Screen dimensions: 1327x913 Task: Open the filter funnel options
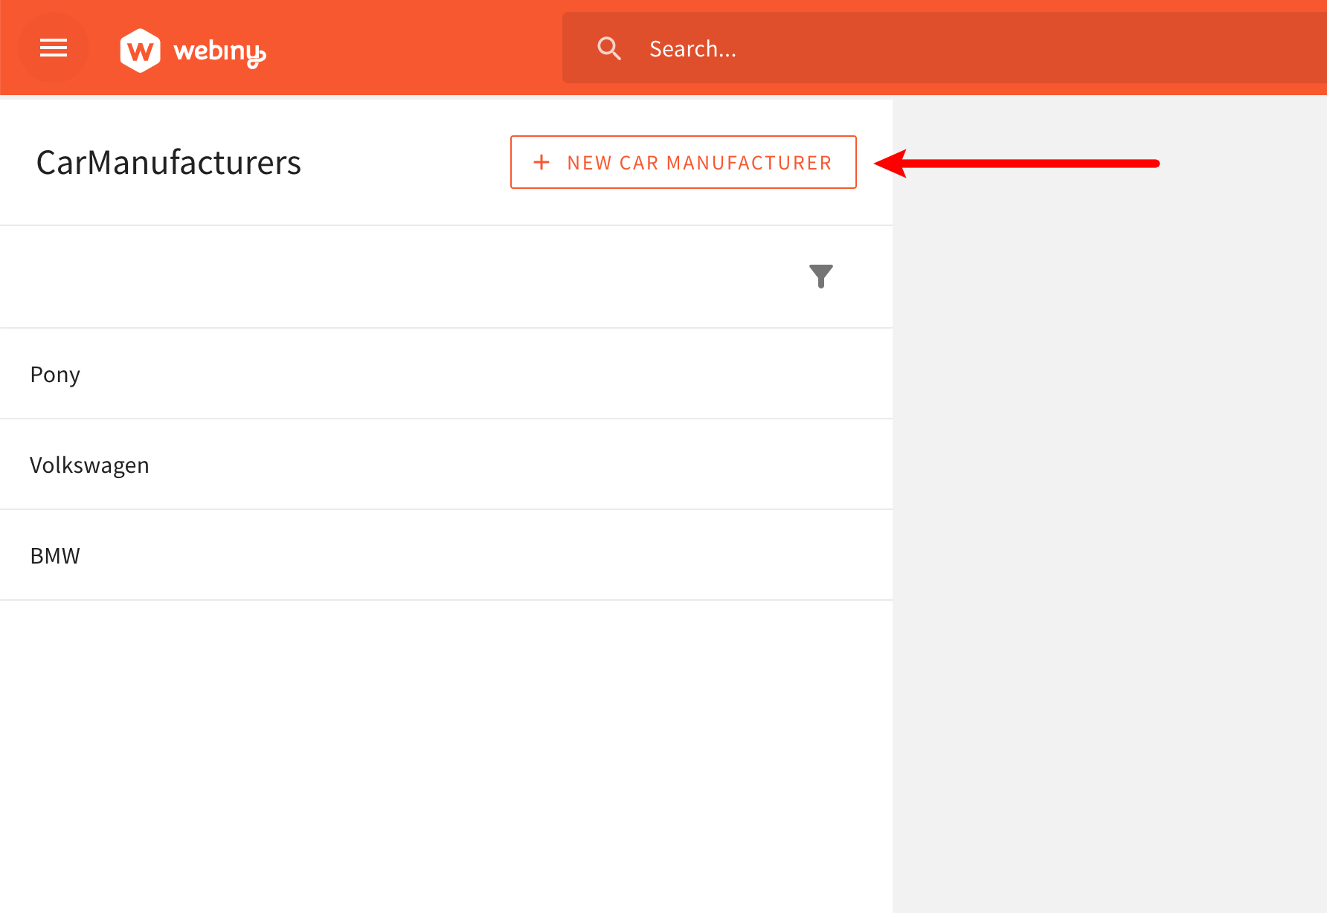click(820, 276)
